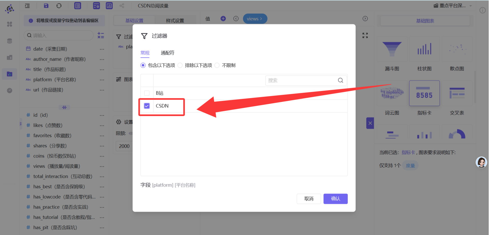Screen dimensions: 490x235
Task: Open the highlighted chart icon in sidebar
Action: coord(9,74)
